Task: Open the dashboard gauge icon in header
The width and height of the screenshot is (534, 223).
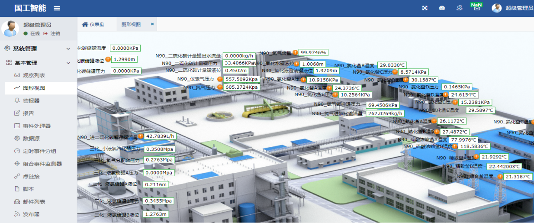Action: (x=442, y=8)
